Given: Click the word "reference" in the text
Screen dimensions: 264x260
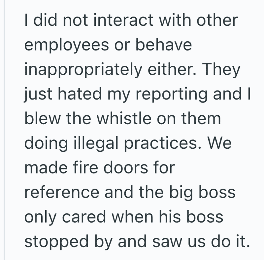Looking at the screenshot, I should 62,192.
